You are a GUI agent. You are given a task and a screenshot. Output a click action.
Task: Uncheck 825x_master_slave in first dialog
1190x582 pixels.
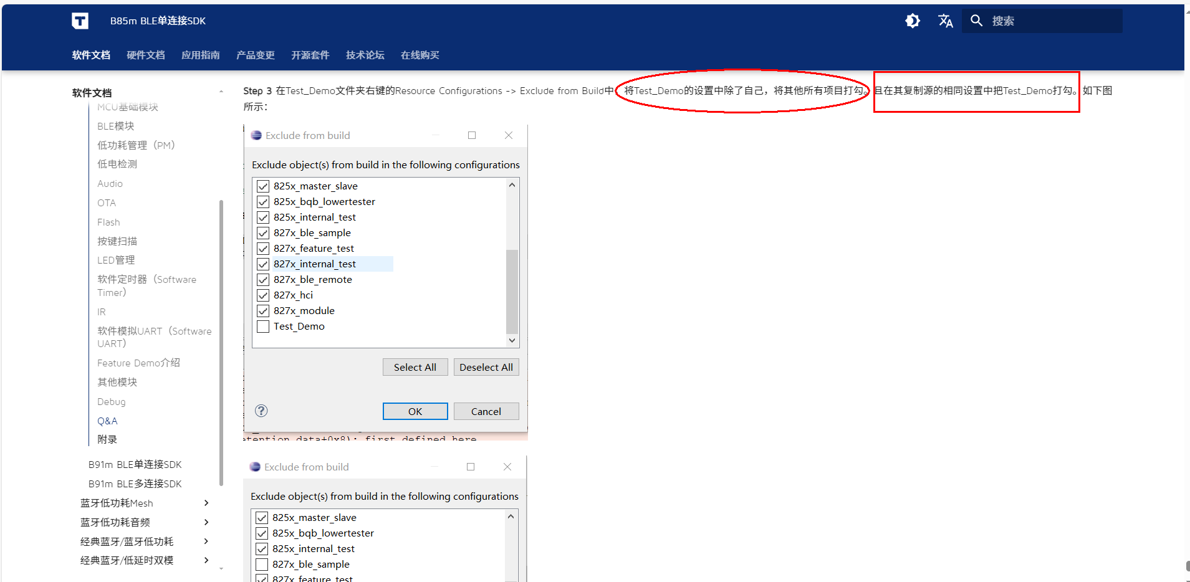tap(263, 186)
